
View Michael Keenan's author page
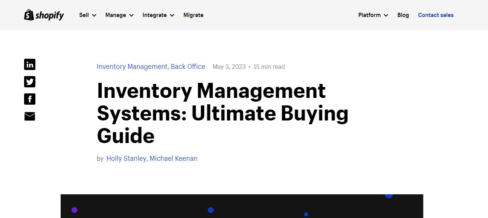click(x=174, y=158)
